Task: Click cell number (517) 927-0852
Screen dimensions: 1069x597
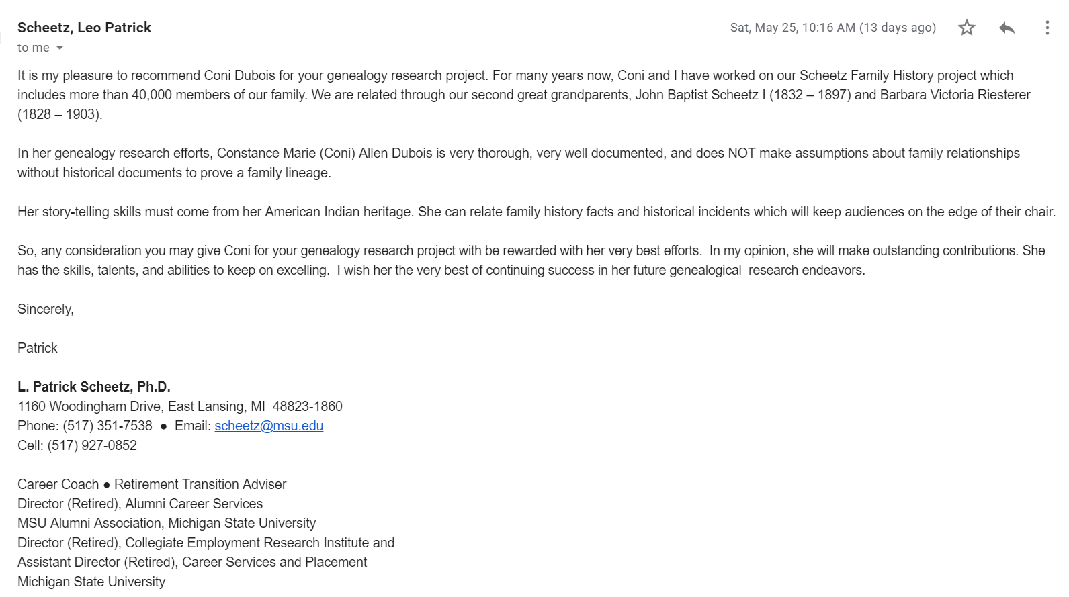Action: (92, 445)
